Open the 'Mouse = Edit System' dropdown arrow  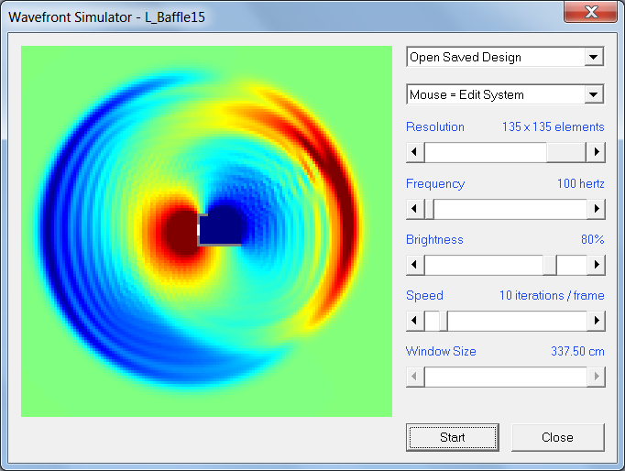594,94
